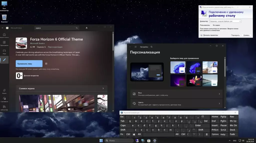
Task: Toggle Caps key on on-screen keyboard
Action: tap(125, 125)
